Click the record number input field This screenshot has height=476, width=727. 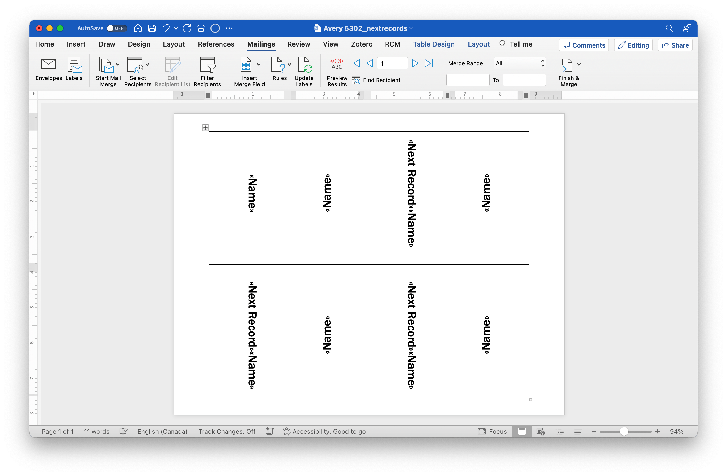click(x=392, y=63)
